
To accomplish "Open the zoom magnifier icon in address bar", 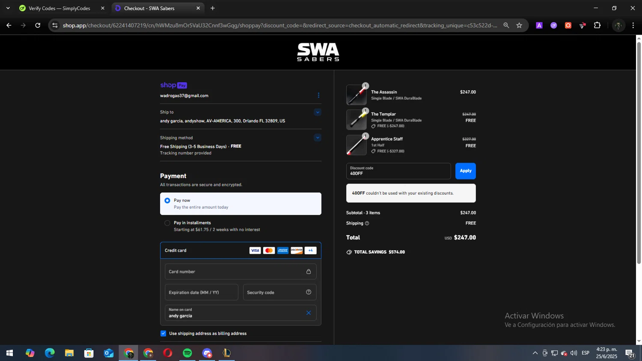I will coord(506,25).
